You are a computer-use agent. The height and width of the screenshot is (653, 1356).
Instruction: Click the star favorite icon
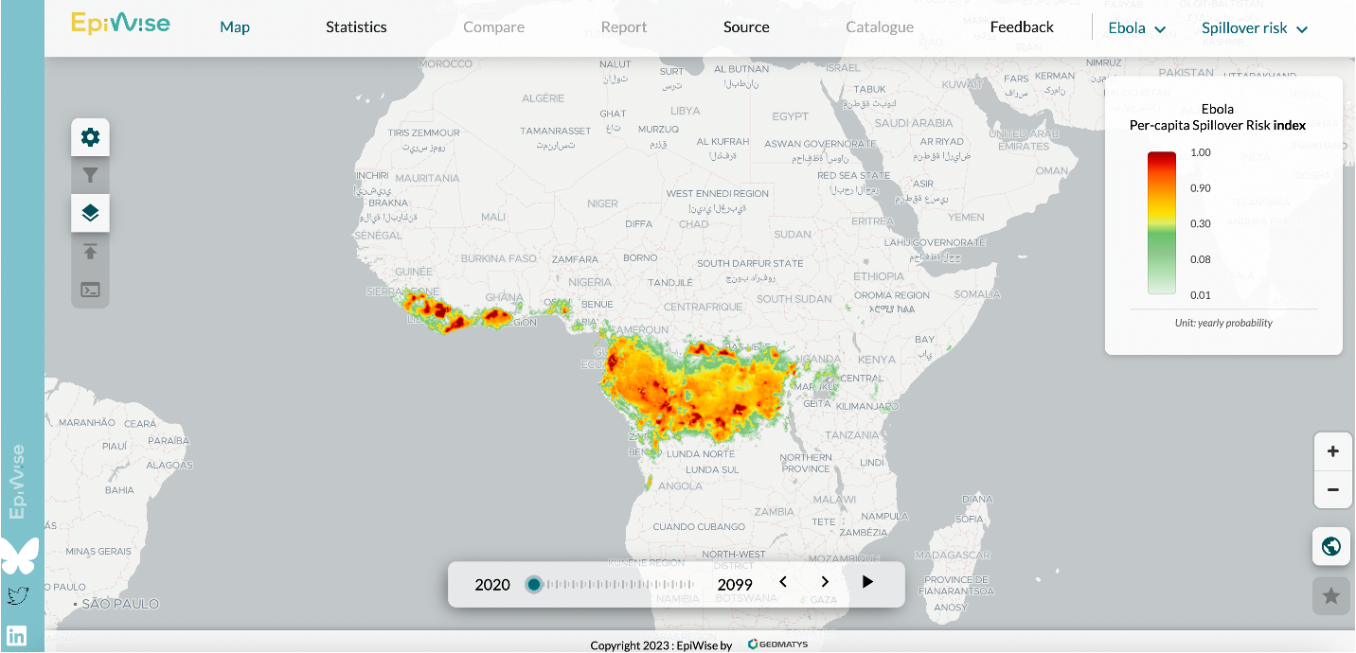[1330, 595]
